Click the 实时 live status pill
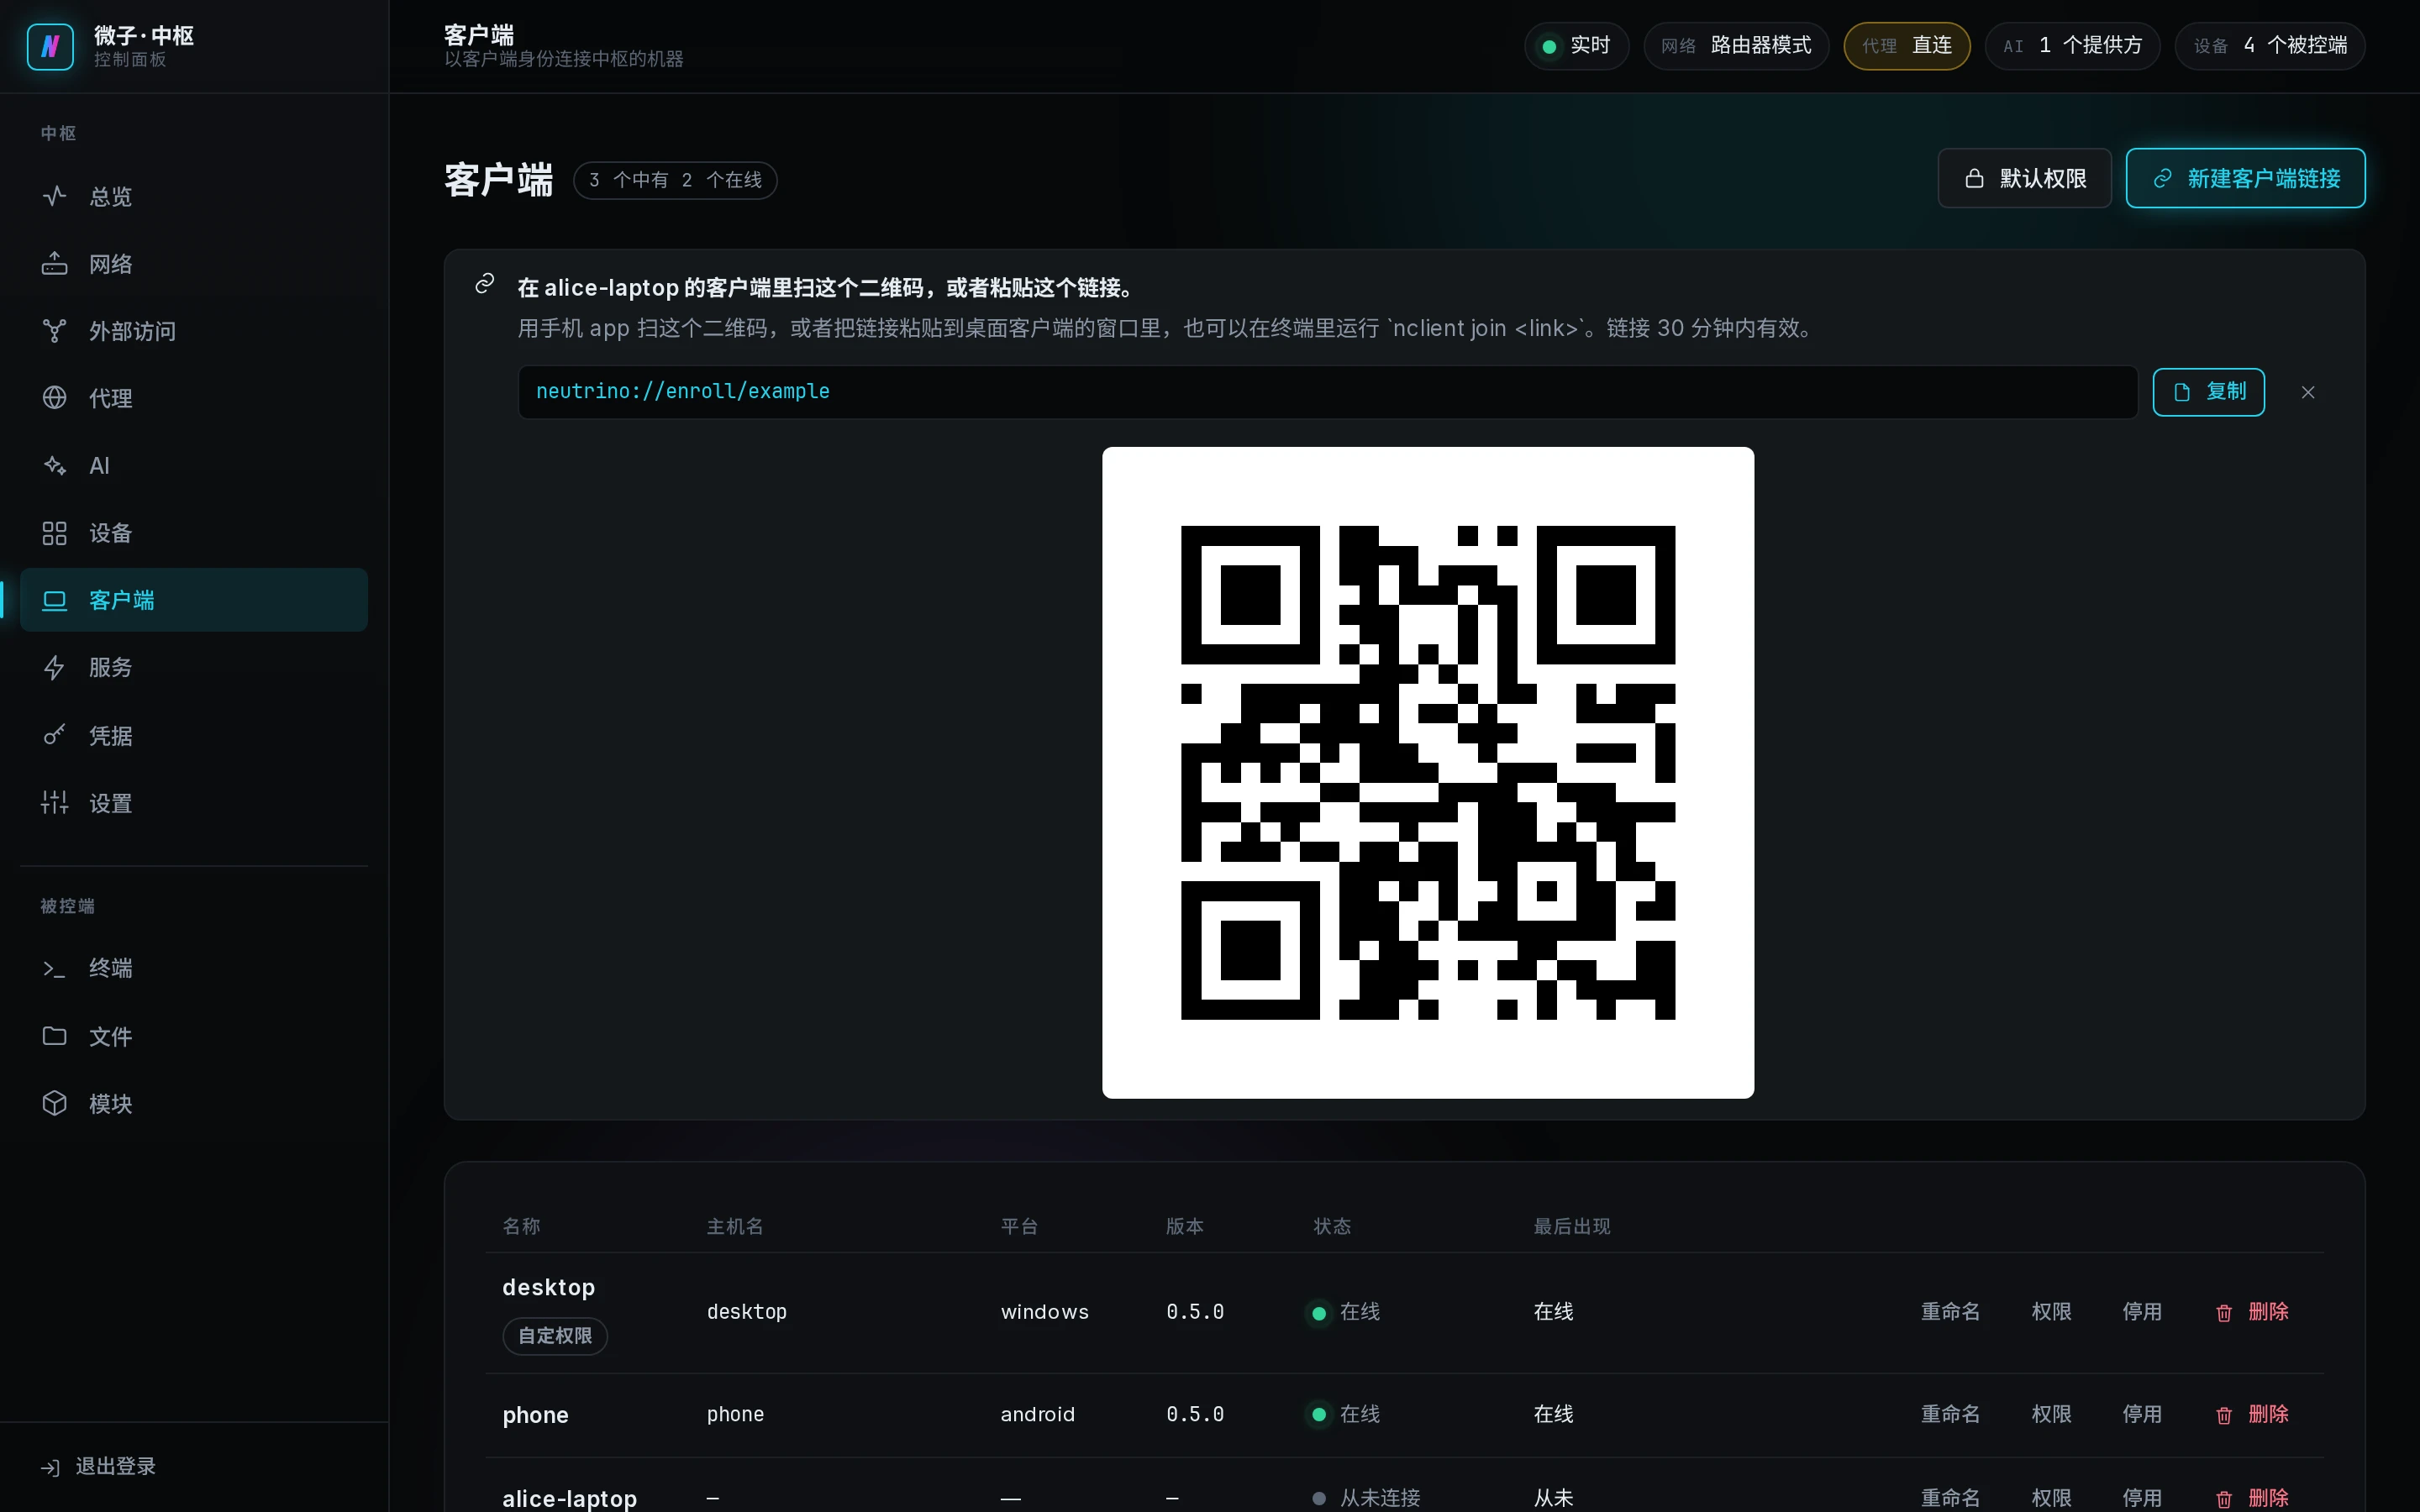2420x1512 pixels. coord(1576,46)
